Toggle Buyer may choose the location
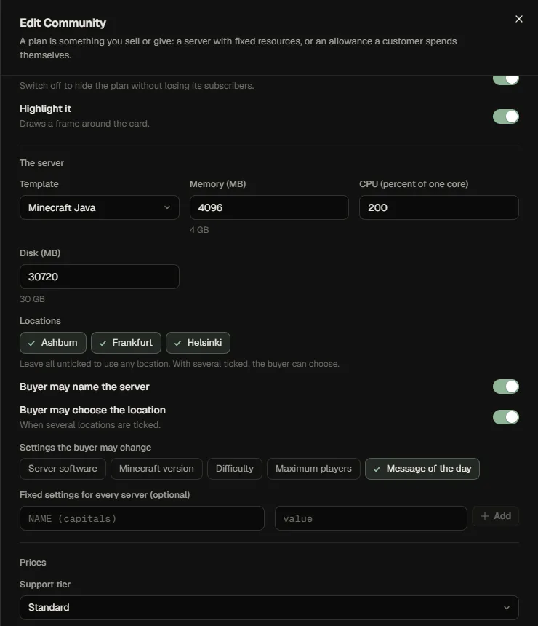 click(x=506, y=417)
